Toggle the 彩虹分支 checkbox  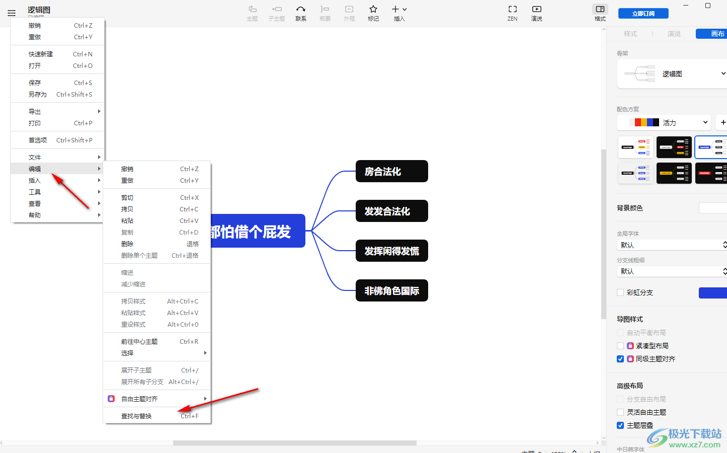tap(620, 292)
